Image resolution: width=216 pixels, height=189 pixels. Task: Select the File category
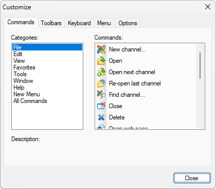(x=47, y=47)
